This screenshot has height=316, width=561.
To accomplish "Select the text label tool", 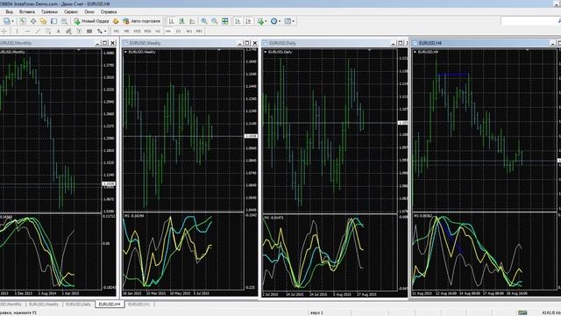I will coord(79,32).
